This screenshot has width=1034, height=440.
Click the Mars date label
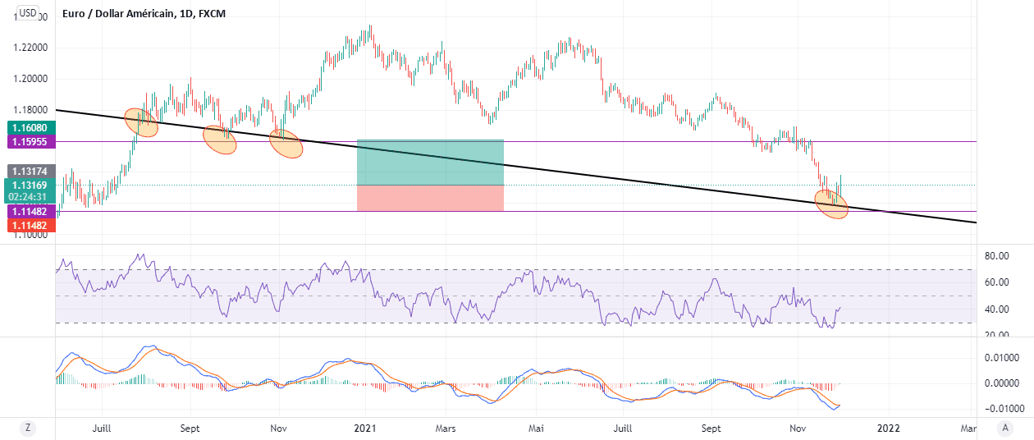coord(446,429)
